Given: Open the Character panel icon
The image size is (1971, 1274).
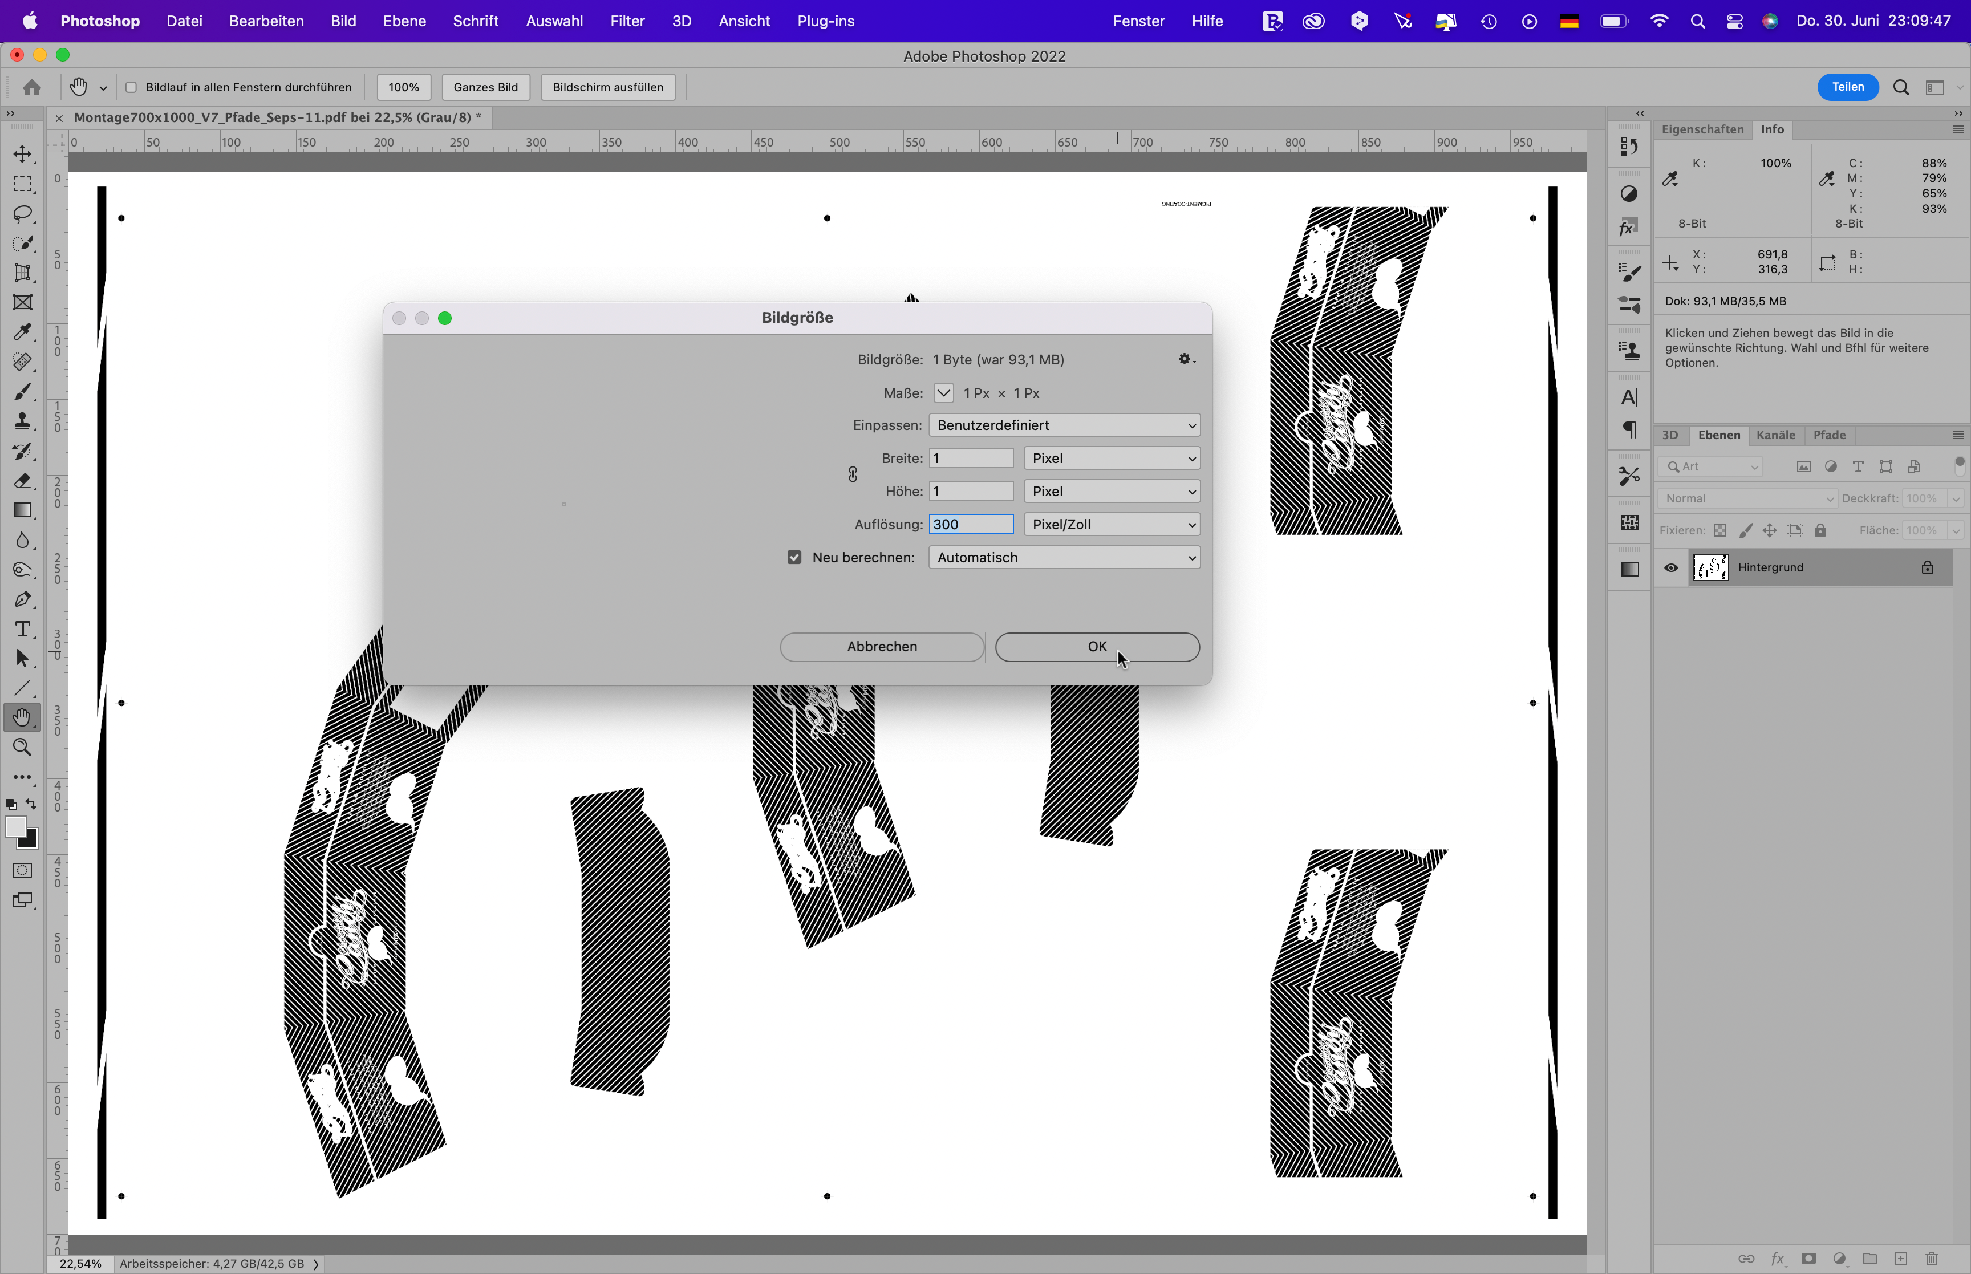Looking at the screenshot, I should click(x=1629, y=398).
